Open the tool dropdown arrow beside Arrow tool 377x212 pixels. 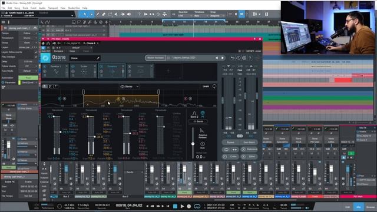click(x=91, y=14)
